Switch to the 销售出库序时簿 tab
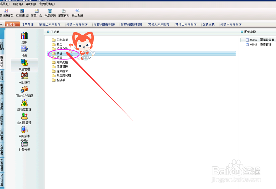The height and width of the screenshot is (189, 276). pos(50,25)
